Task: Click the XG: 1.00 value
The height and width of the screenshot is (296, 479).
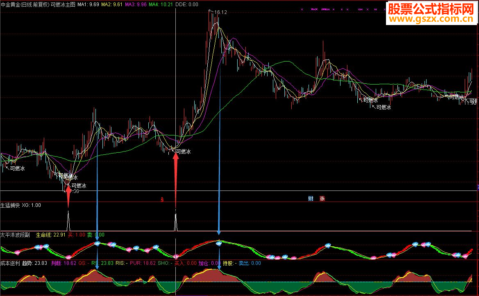Action: (x=31, y=205)
